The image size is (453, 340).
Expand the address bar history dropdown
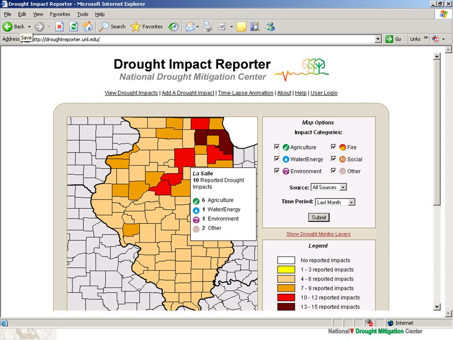378,39
